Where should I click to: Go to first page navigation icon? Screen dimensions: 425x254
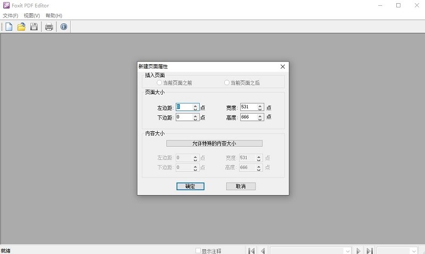pos(251,251)
